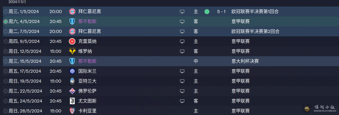Click the Cremonese club crest
339x115 pixels.
click(72, 41)
